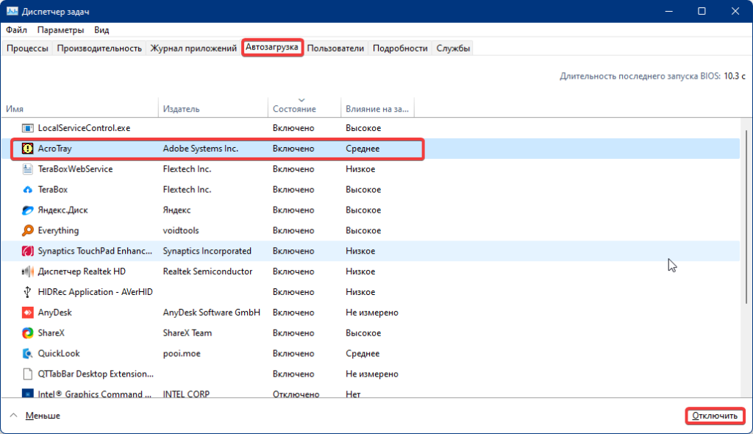Select Synaptics TouchPad Enhanc... name
This screenshot has width=753, height=434.
pos(95,251)
